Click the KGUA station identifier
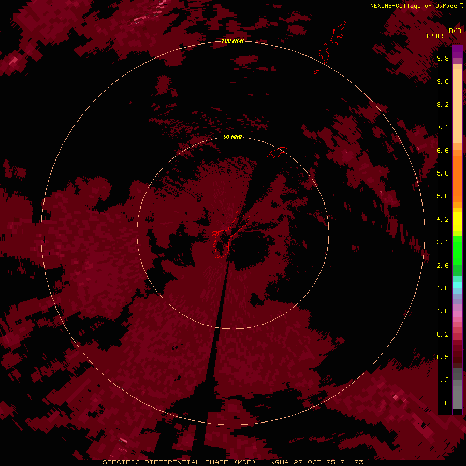The image size is (466, 466). tap(280, 462)
